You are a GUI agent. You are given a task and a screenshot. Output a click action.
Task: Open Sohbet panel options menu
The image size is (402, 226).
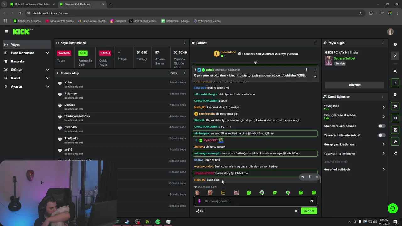click(316, 43)
